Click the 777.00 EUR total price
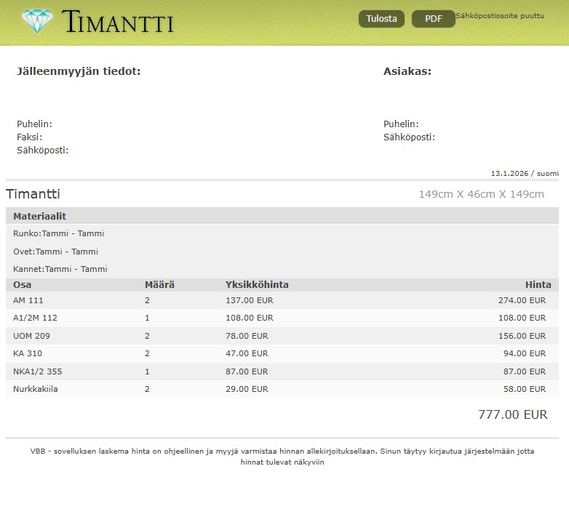This screenshot has width=569, height=522. [x=512, y=414]
